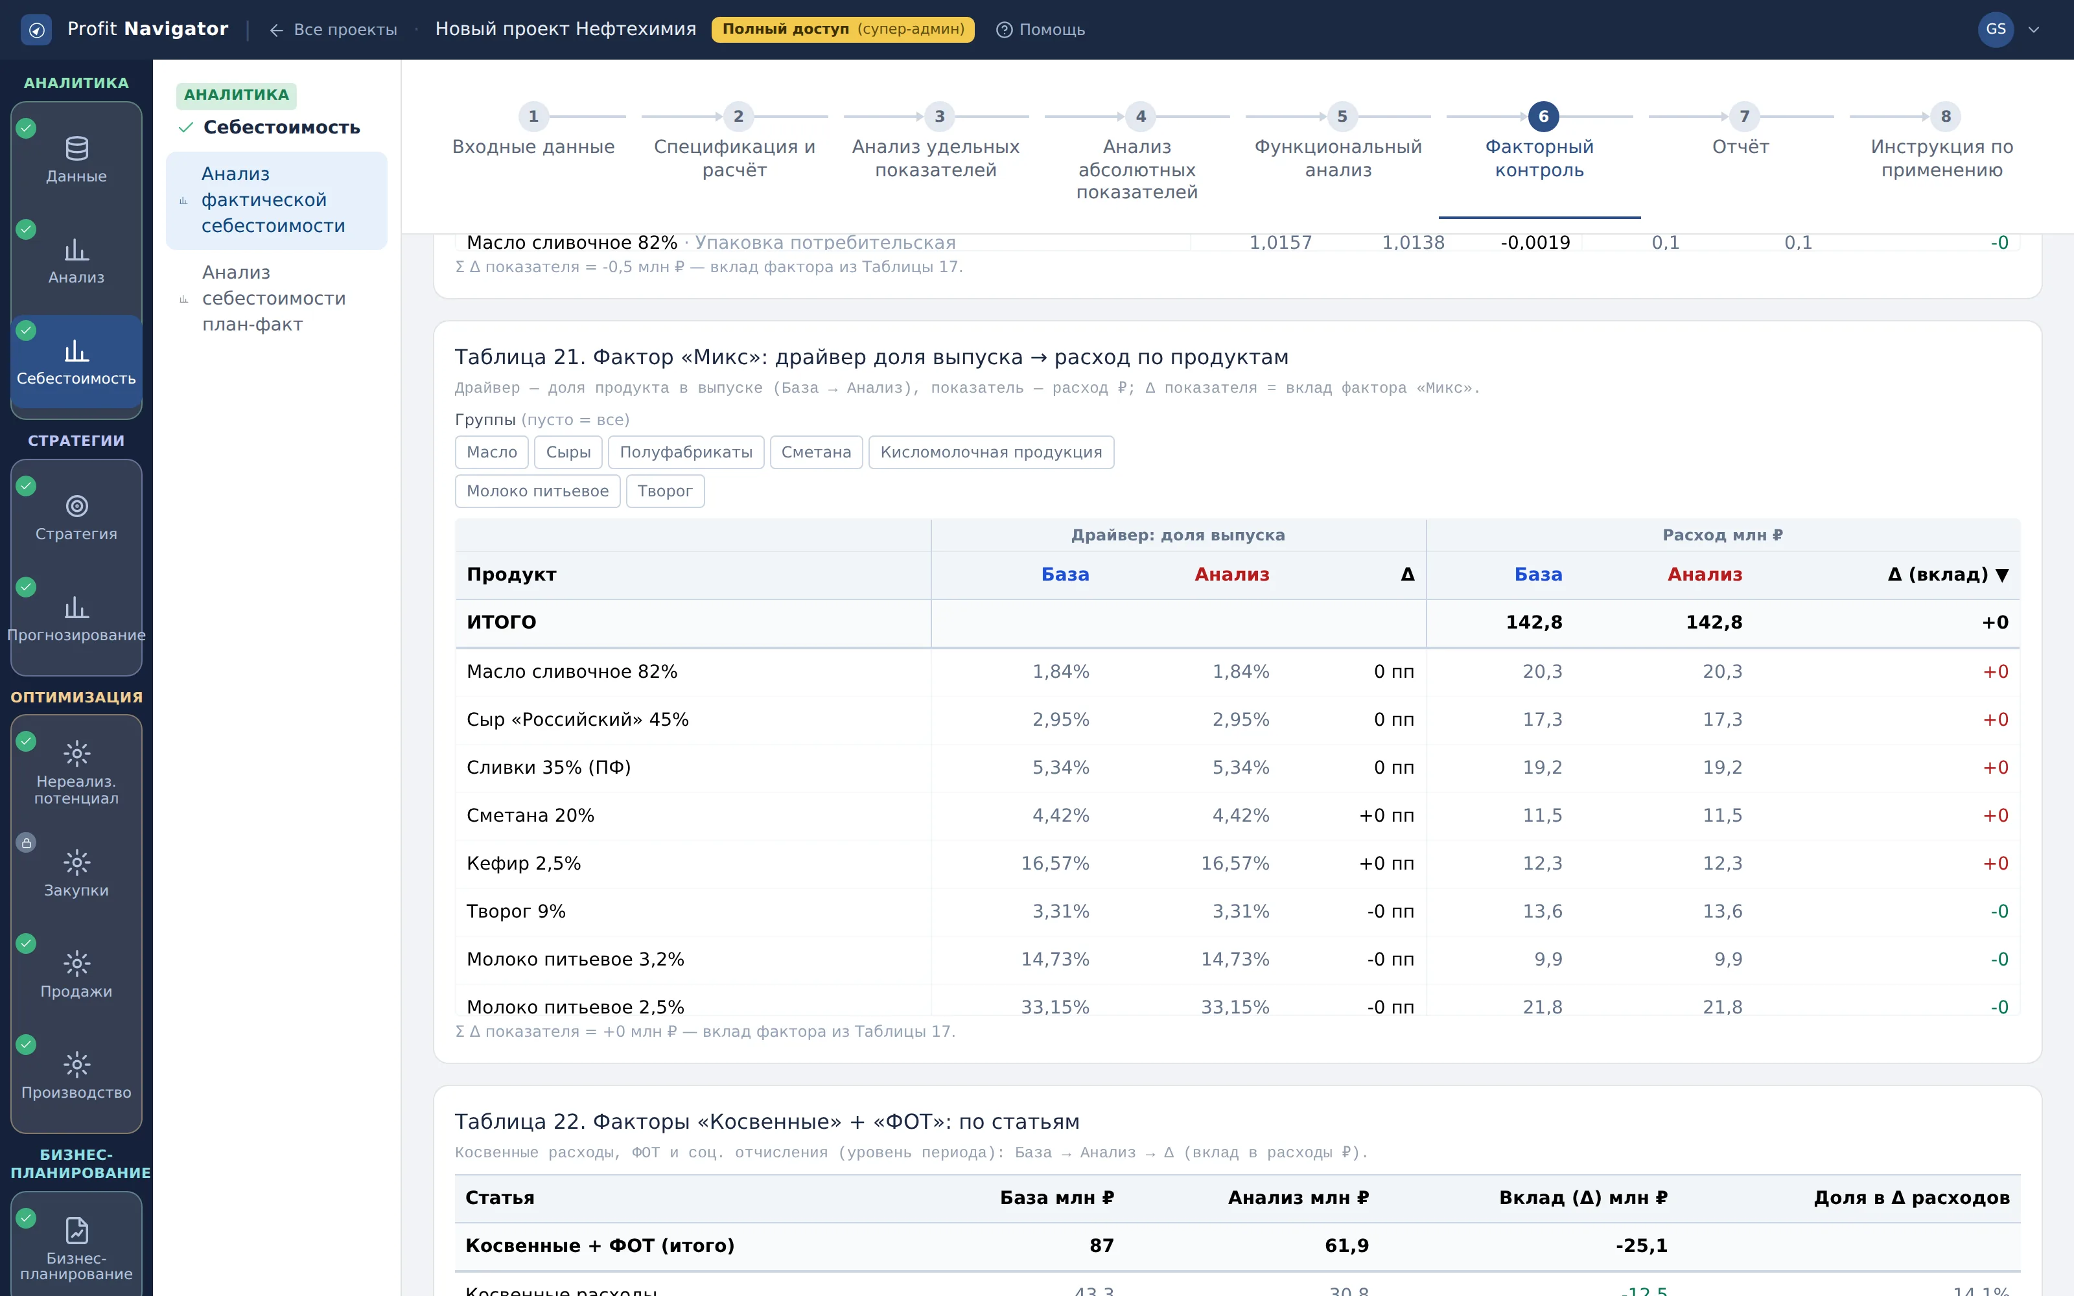Open the locked Закупки gear icon
Image resolution: width=2074 pixels, height=1296 pixels.
[76, 862]
